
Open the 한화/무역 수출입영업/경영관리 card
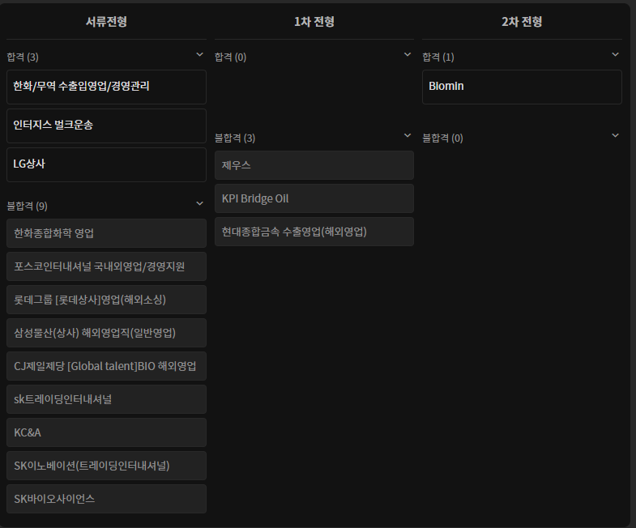point(106,87)
